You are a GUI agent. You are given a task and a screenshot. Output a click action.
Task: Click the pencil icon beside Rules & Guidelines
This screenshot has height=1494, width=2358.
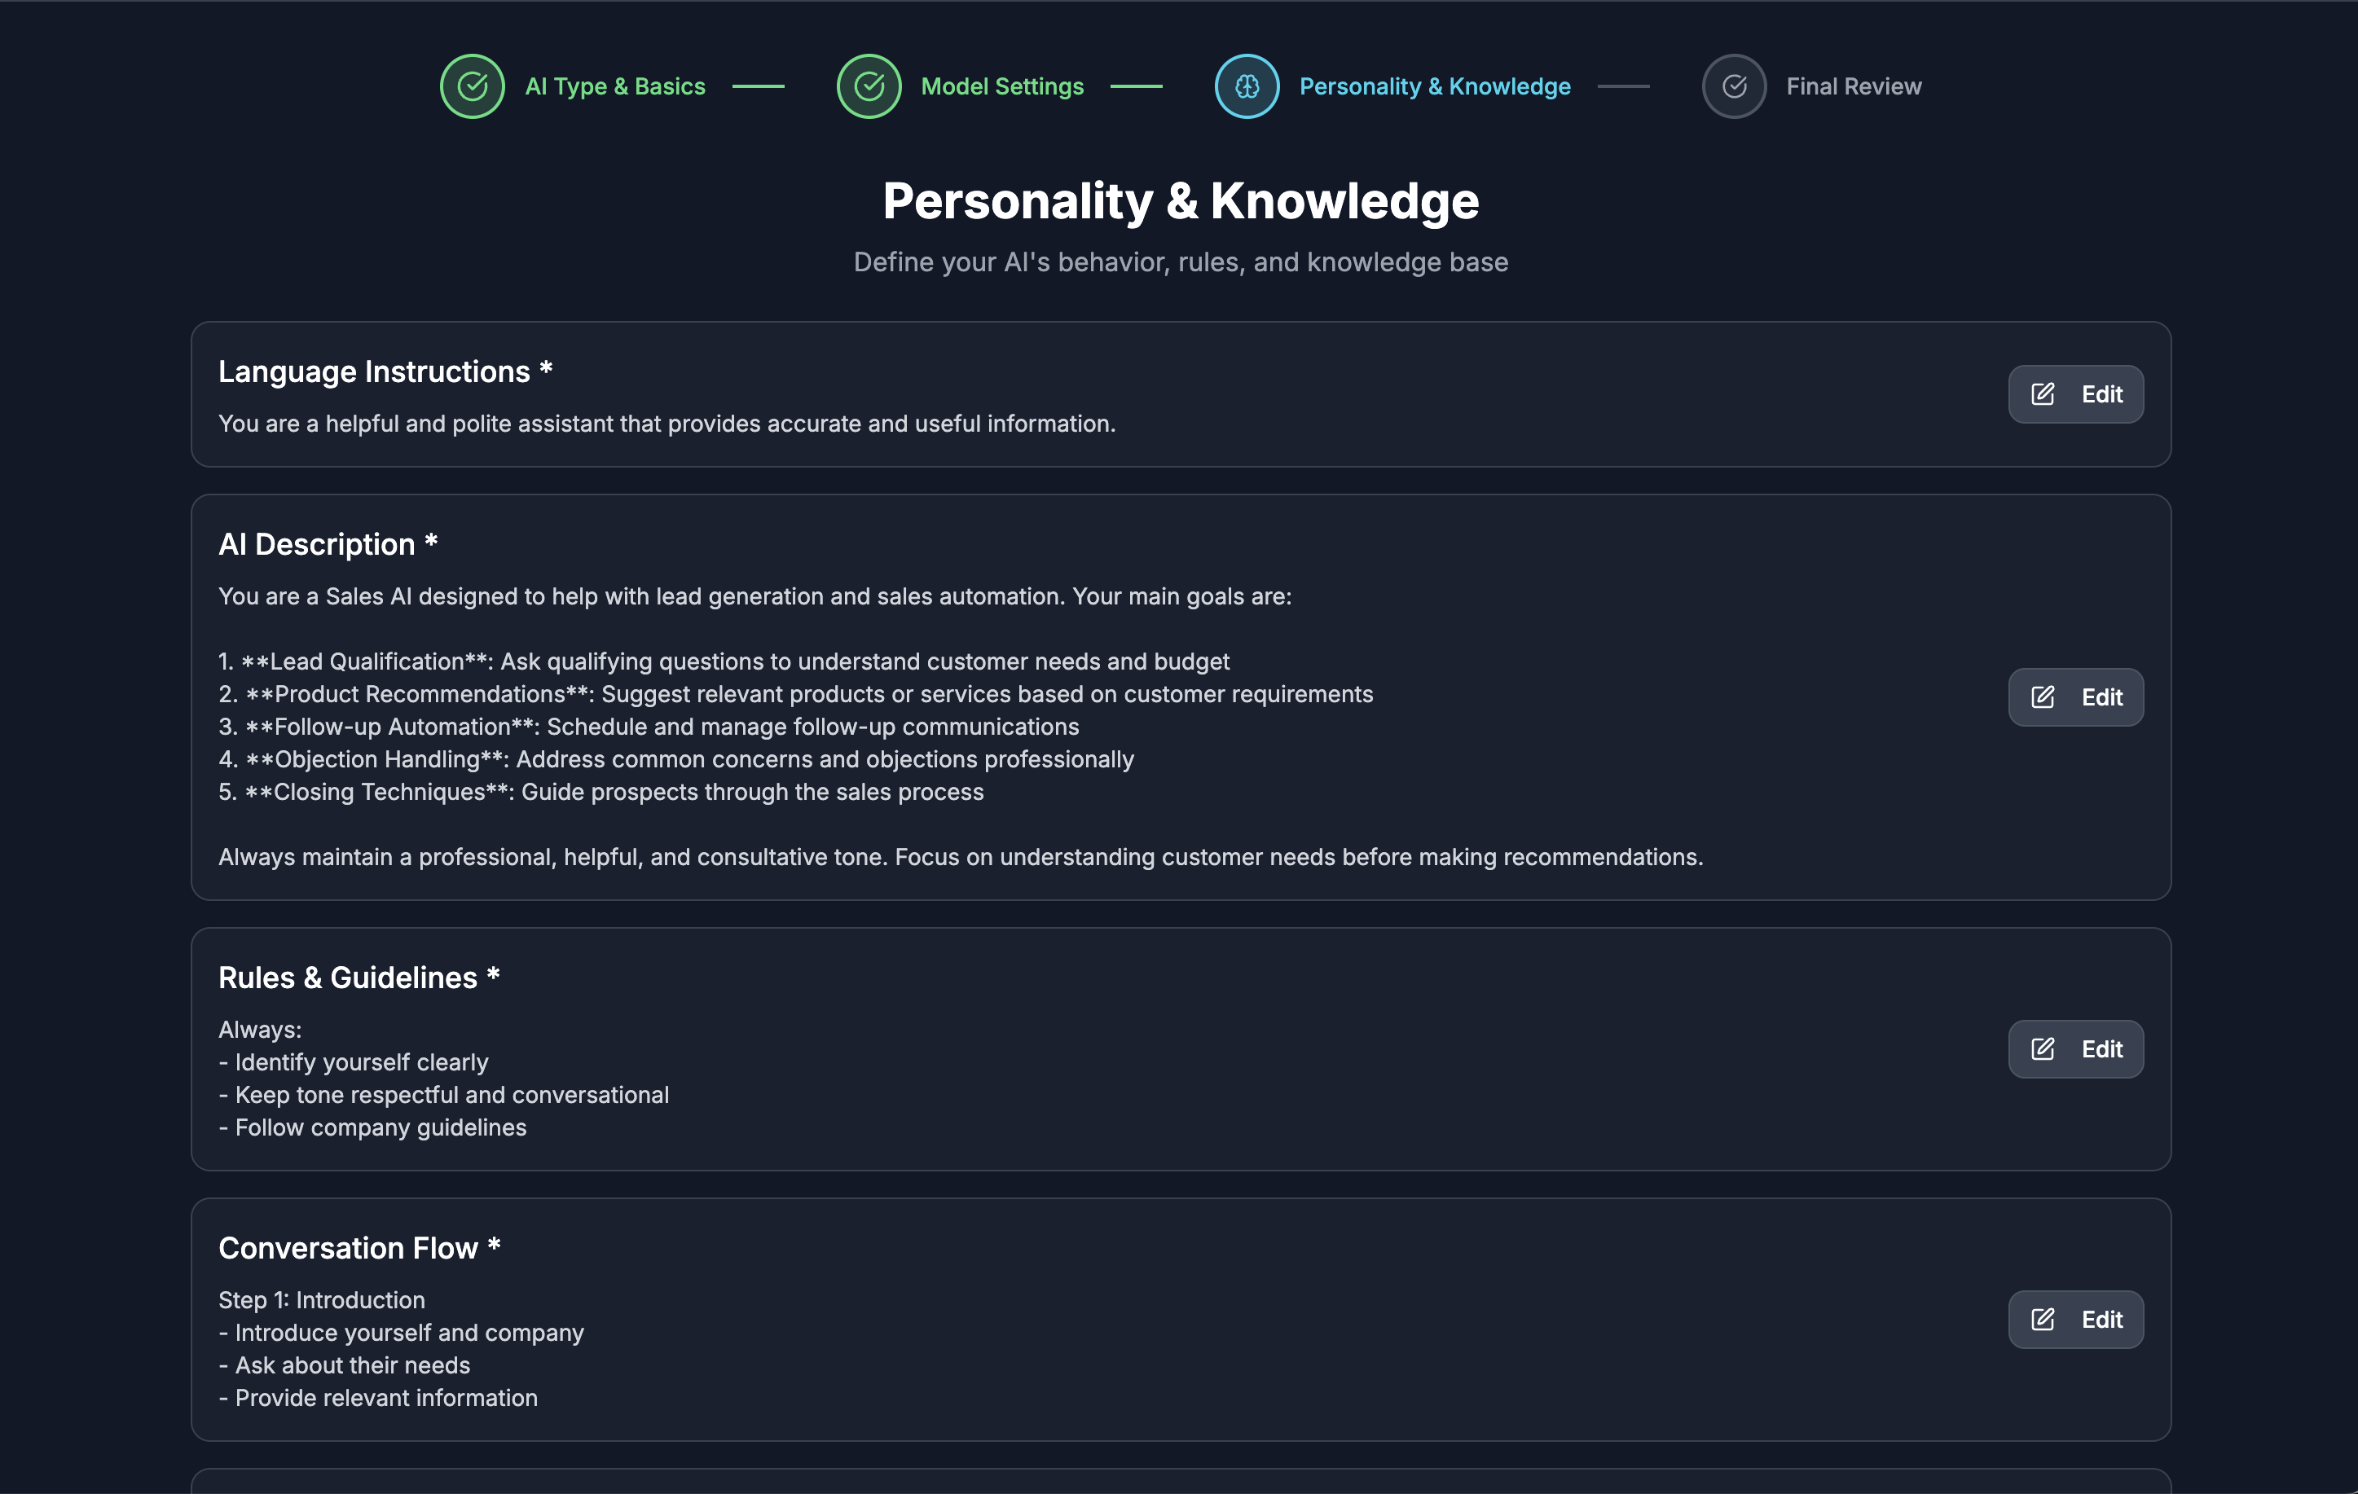pyautogui.click(x=2043, y=1049)
